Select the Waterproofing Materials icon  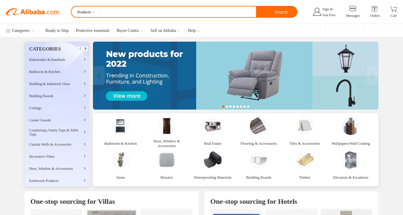[213, 160]
